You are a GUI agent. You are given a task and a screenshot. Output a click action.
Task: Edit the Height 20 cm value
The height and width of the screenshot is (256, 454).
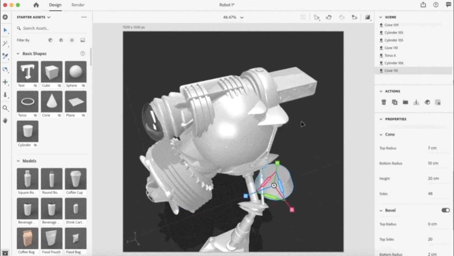pos(433,179)
